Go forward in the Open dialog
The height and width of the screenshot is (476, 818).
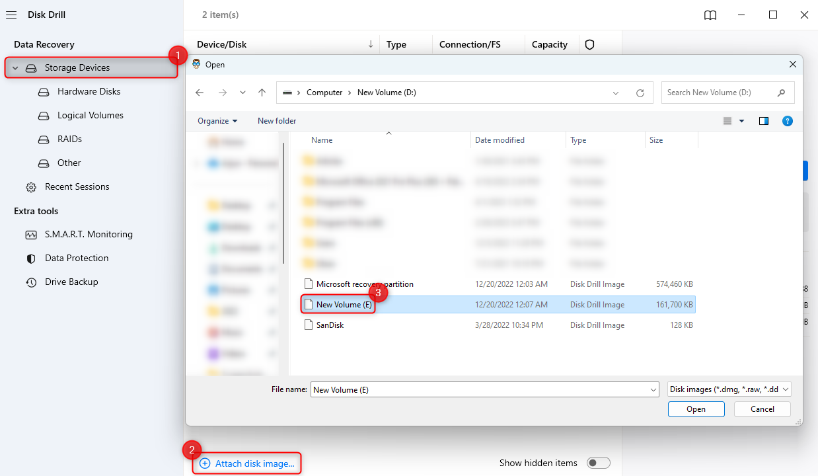(x=223, y=93)
